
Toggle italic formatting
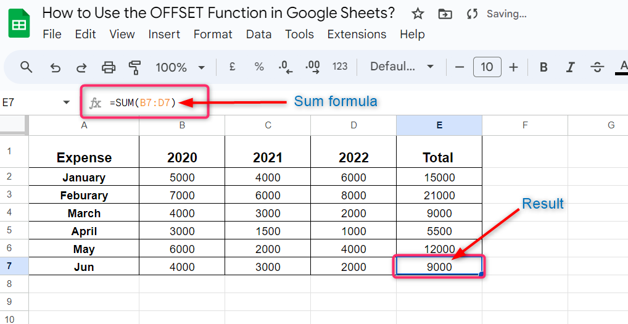[570, 67]
